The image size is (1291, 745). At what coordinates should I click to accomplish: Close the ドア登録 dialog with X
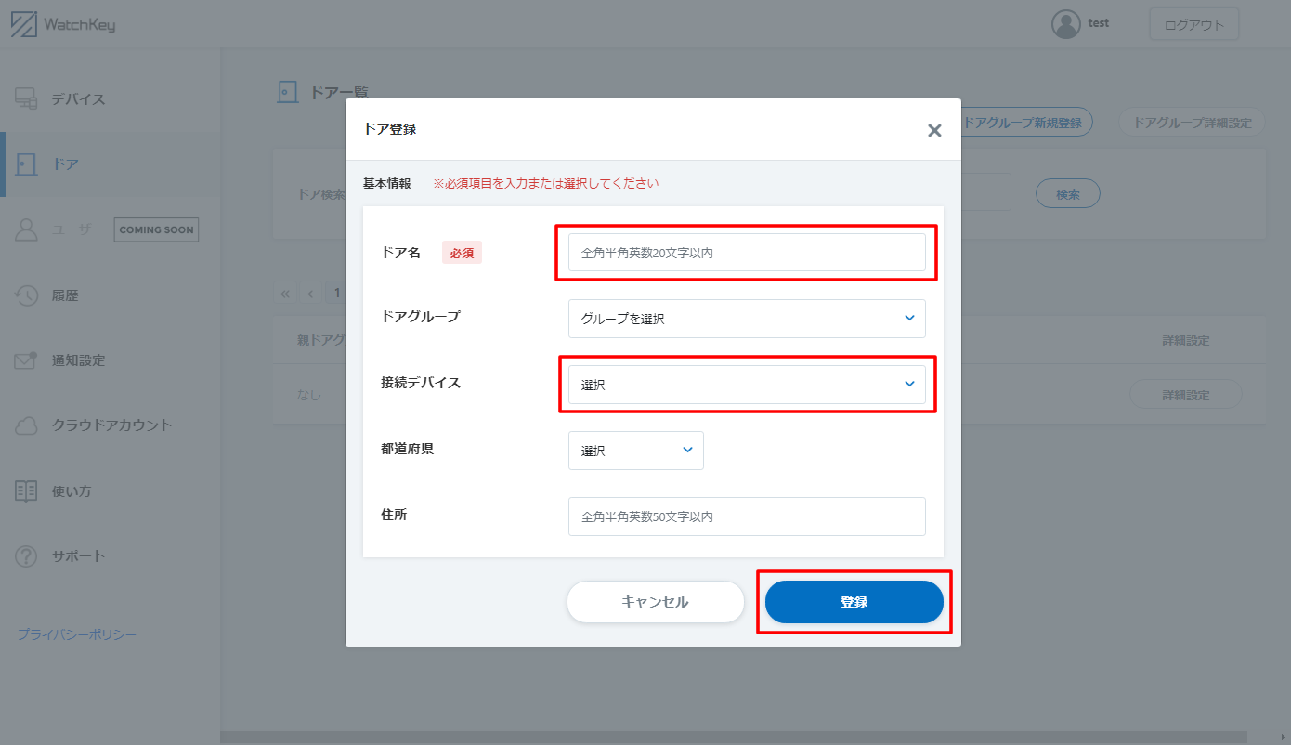click(934, 130)
